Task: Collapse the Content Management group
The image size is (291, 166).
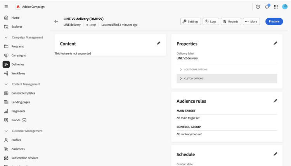Action: [6, 84]
